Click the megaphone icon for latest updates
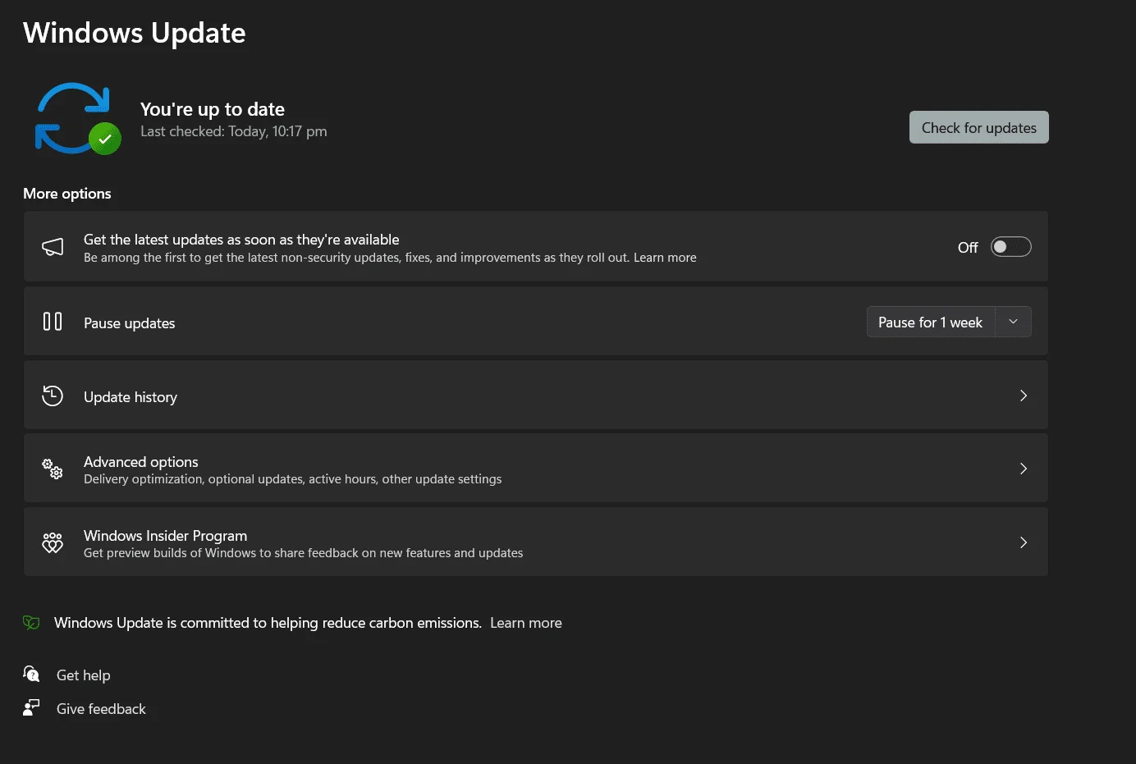The width and height of the screenshot is (1136, 764). coord(53,247)
